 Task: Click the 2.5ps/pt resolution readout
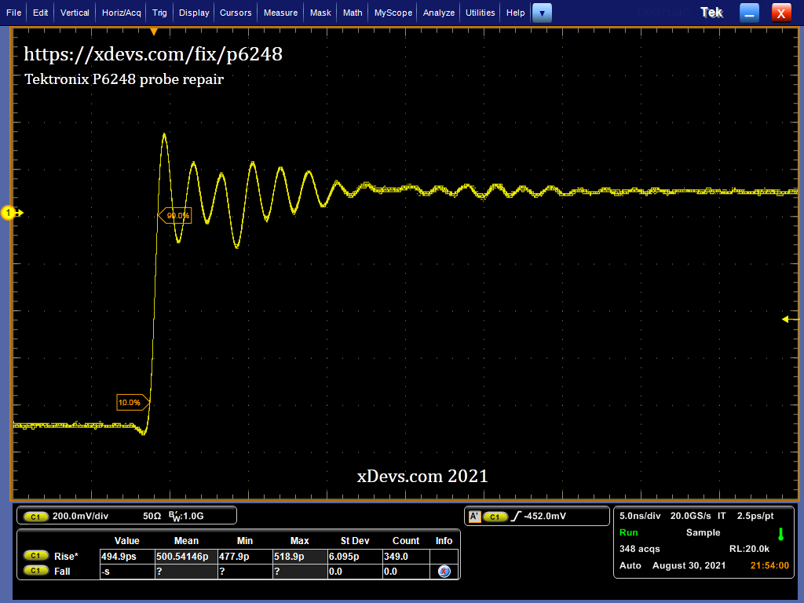(x=755, y=516)
